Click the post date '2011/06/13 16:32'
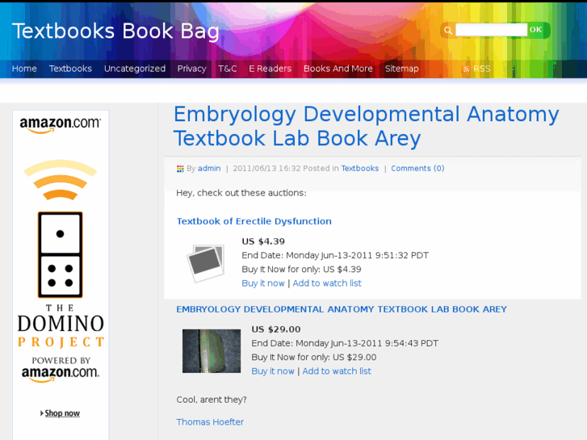Viewport: 587px width, 440px height. [x=266, y=168]
